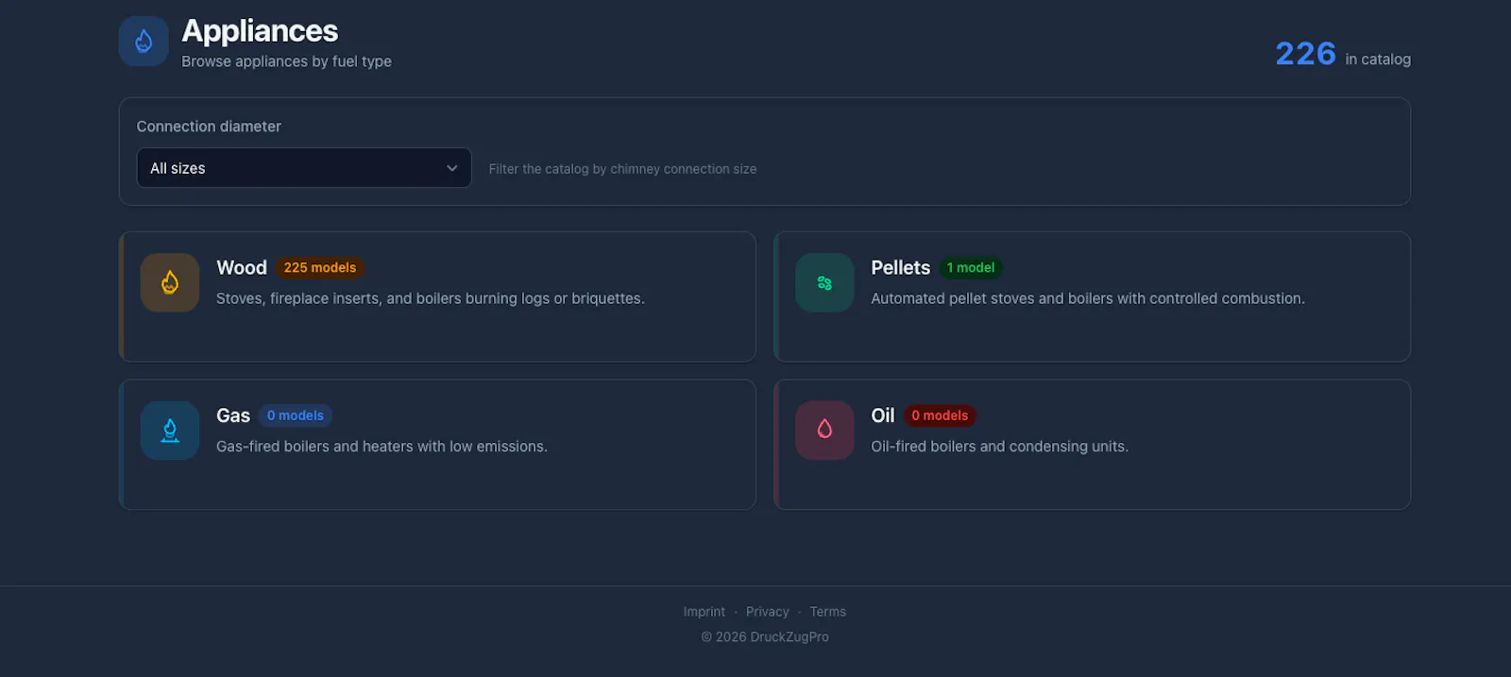Open the Wood appliances category
1511x677 pixels.
[x=437, y=296]
